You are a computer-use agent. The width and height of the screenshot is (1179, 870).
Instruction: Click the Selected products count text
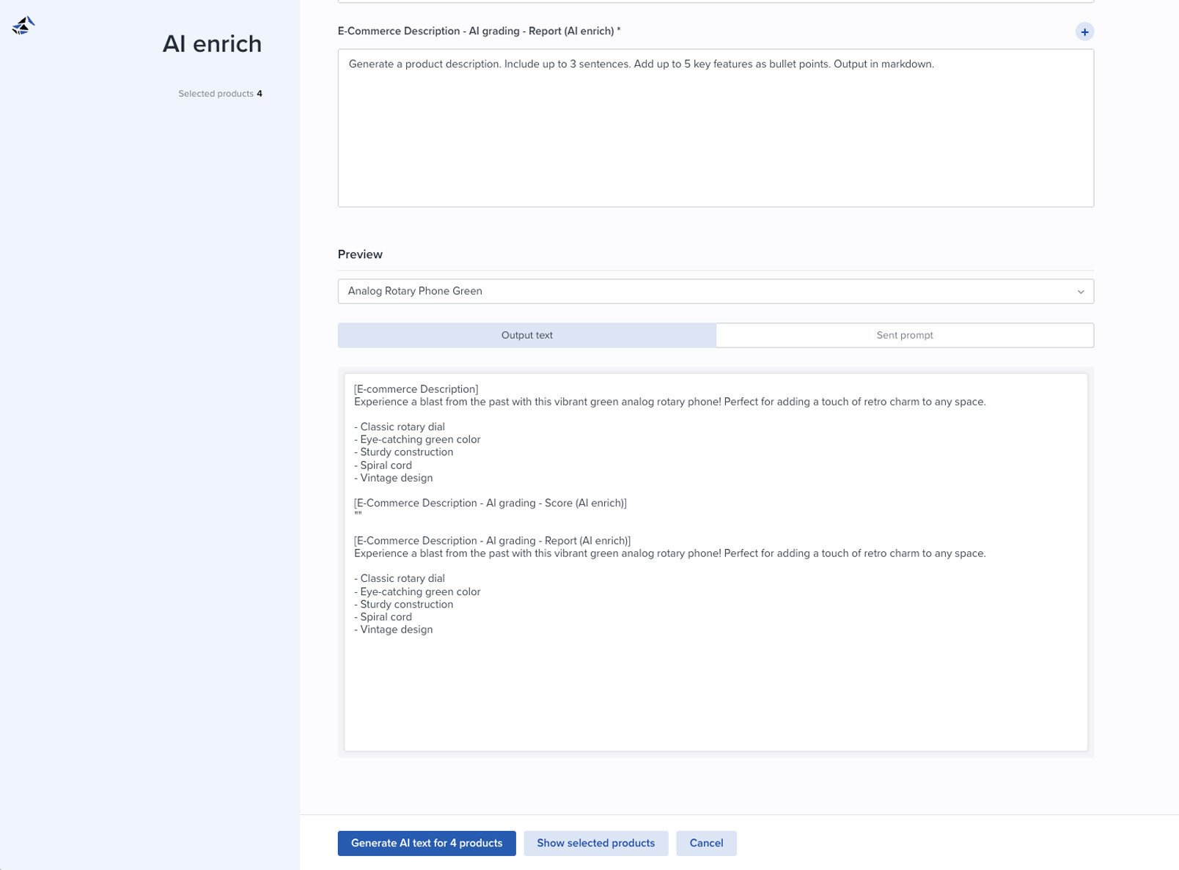(219, 94)
